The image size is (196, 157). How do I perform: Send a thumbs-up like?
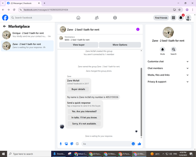(x=140, y=144)
